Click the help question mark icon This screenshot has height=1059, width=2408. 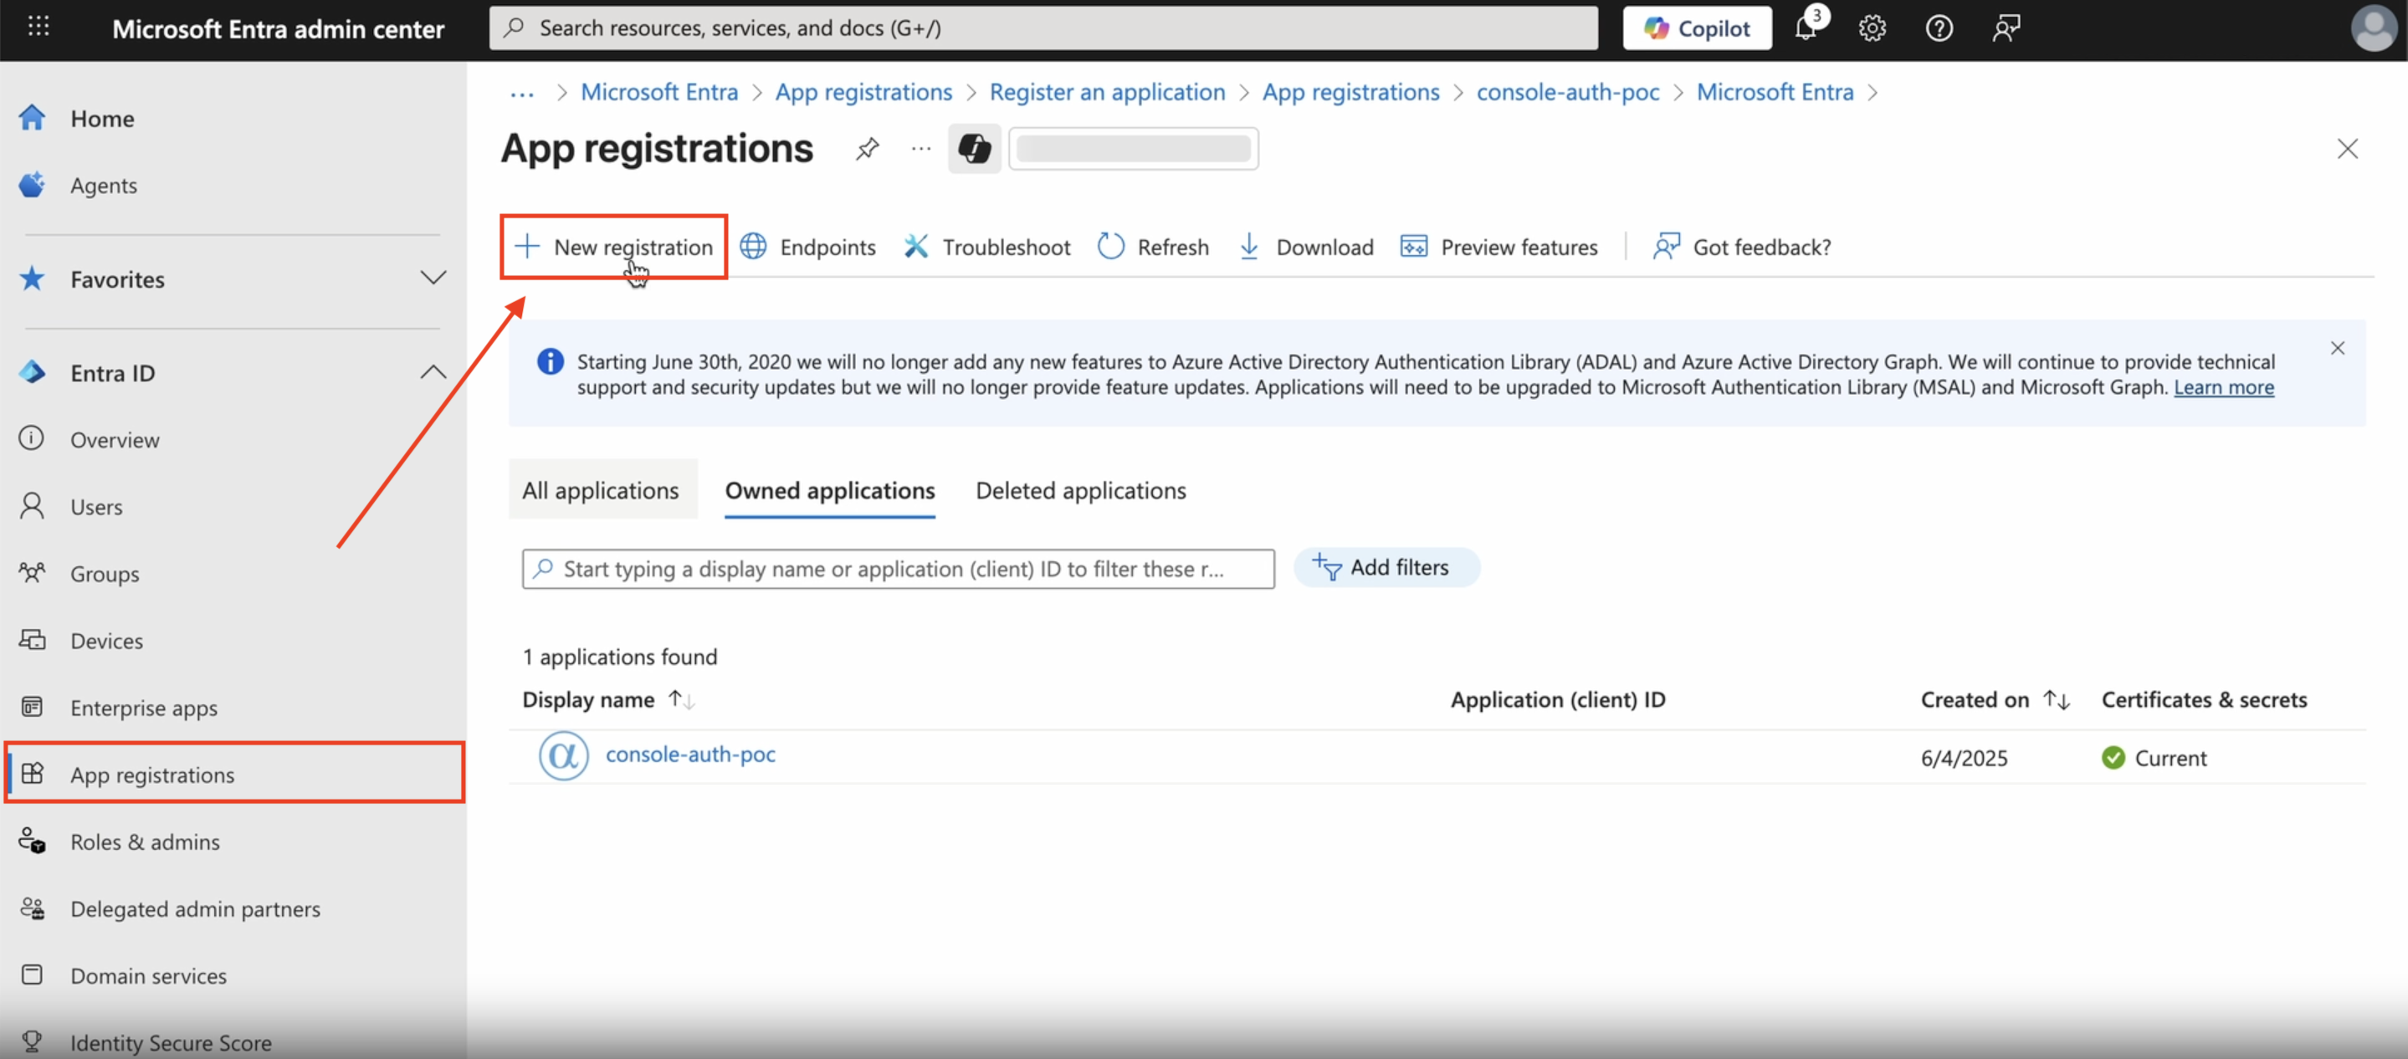1939,28
